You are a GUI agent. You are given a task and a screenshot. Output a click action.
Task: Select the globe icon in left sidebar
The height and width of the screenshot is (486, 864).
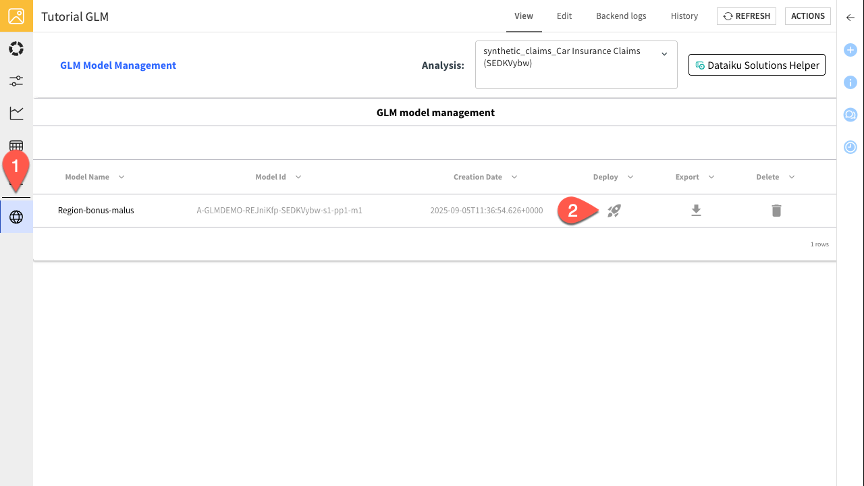pos(16,216)
